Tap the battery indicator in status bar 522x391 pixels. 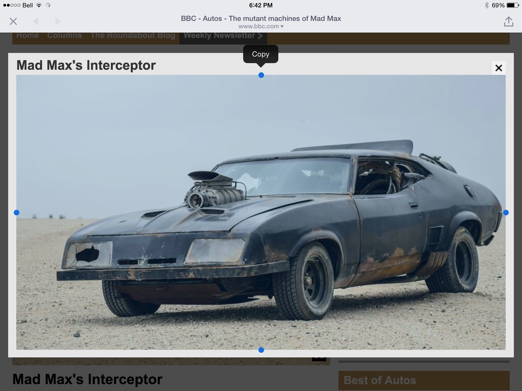[x=513, y=5]
